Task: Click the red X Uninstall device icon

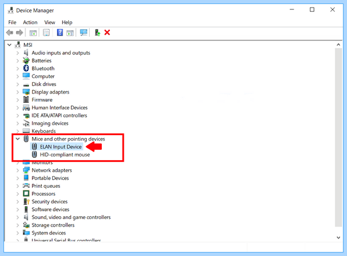Action: tap(107, 33)
